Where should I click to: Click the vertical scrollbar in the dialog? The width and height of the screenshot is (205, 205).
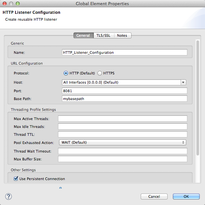click(x=198, y=98)
